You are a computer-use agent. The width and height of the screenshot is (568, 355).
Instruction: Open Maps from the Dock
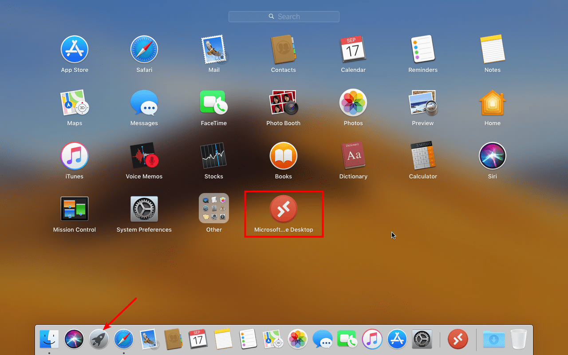273,340
